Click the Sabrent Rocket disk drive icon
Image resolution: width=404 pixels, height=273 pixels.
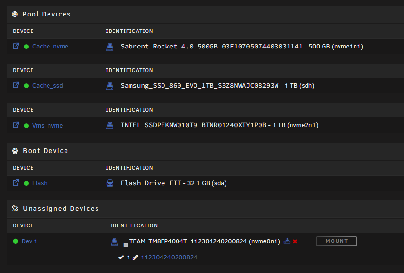[x=110, y=47]
